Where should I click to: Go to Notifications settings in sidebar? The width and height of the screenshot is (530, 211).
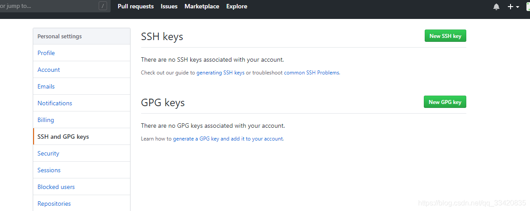point(81,103)
